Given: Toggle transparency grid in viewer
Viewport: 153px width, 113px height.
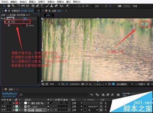Looking at the screenshot, I should point(113,84).
